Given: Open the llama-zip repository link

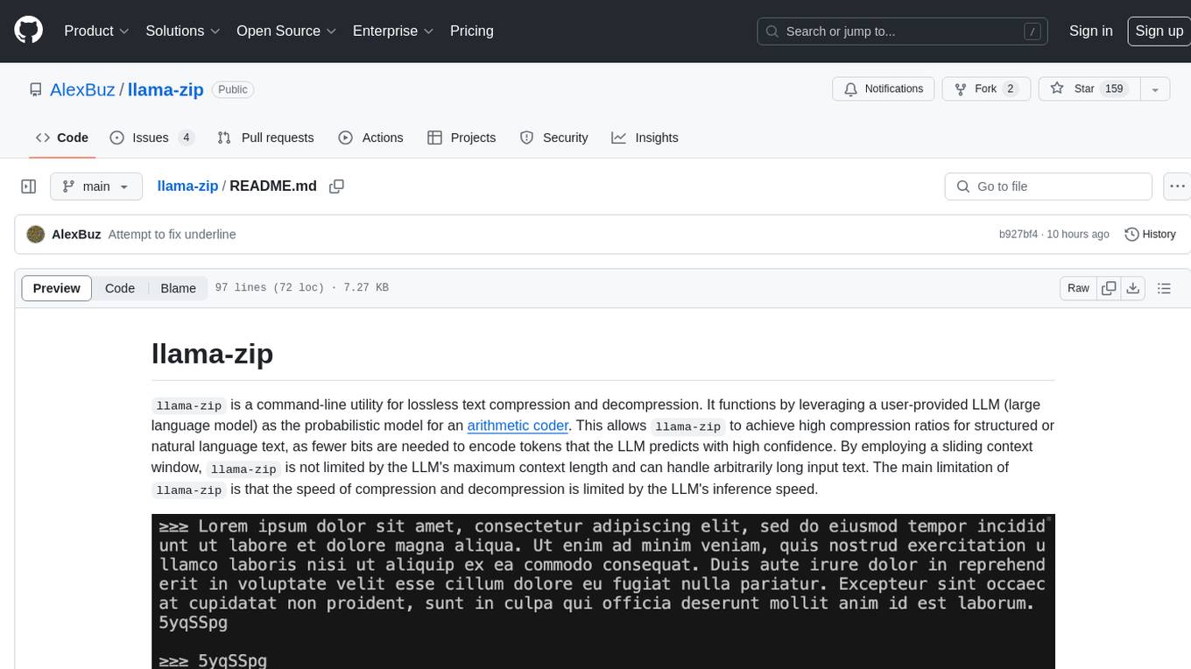Looking at the screenshot, I should 166,89.
